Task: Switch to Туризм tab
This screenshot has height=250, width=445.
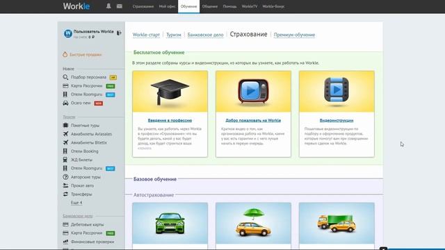Action: pos(174,35)
